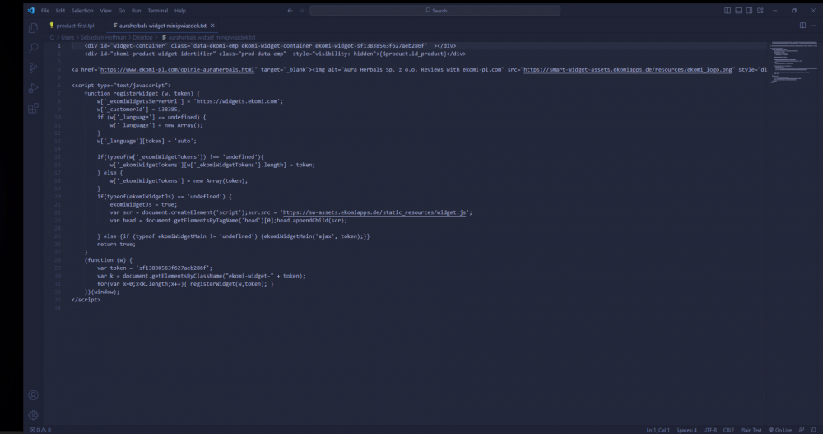Click the feedback/account icon in status bar
Image resolution: width=823 pixels, height=434 pixels.
click(802, 430)
